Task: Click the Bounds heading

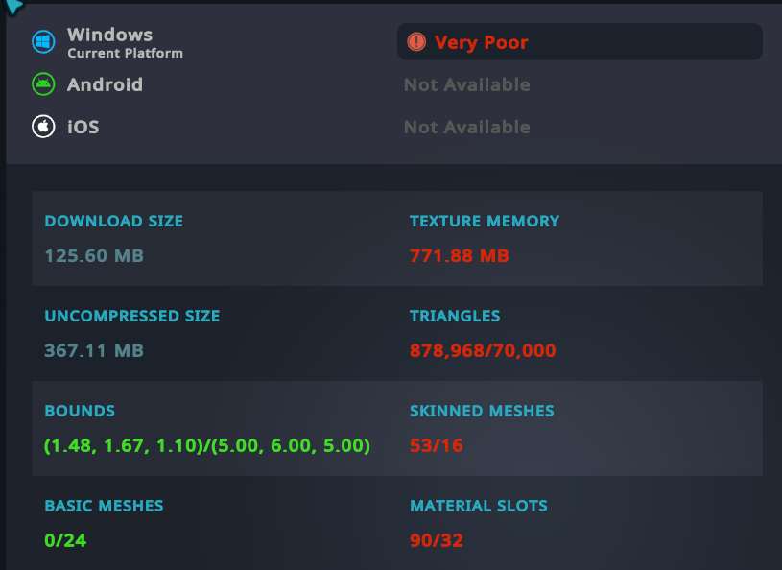Action: pos(80,411)
